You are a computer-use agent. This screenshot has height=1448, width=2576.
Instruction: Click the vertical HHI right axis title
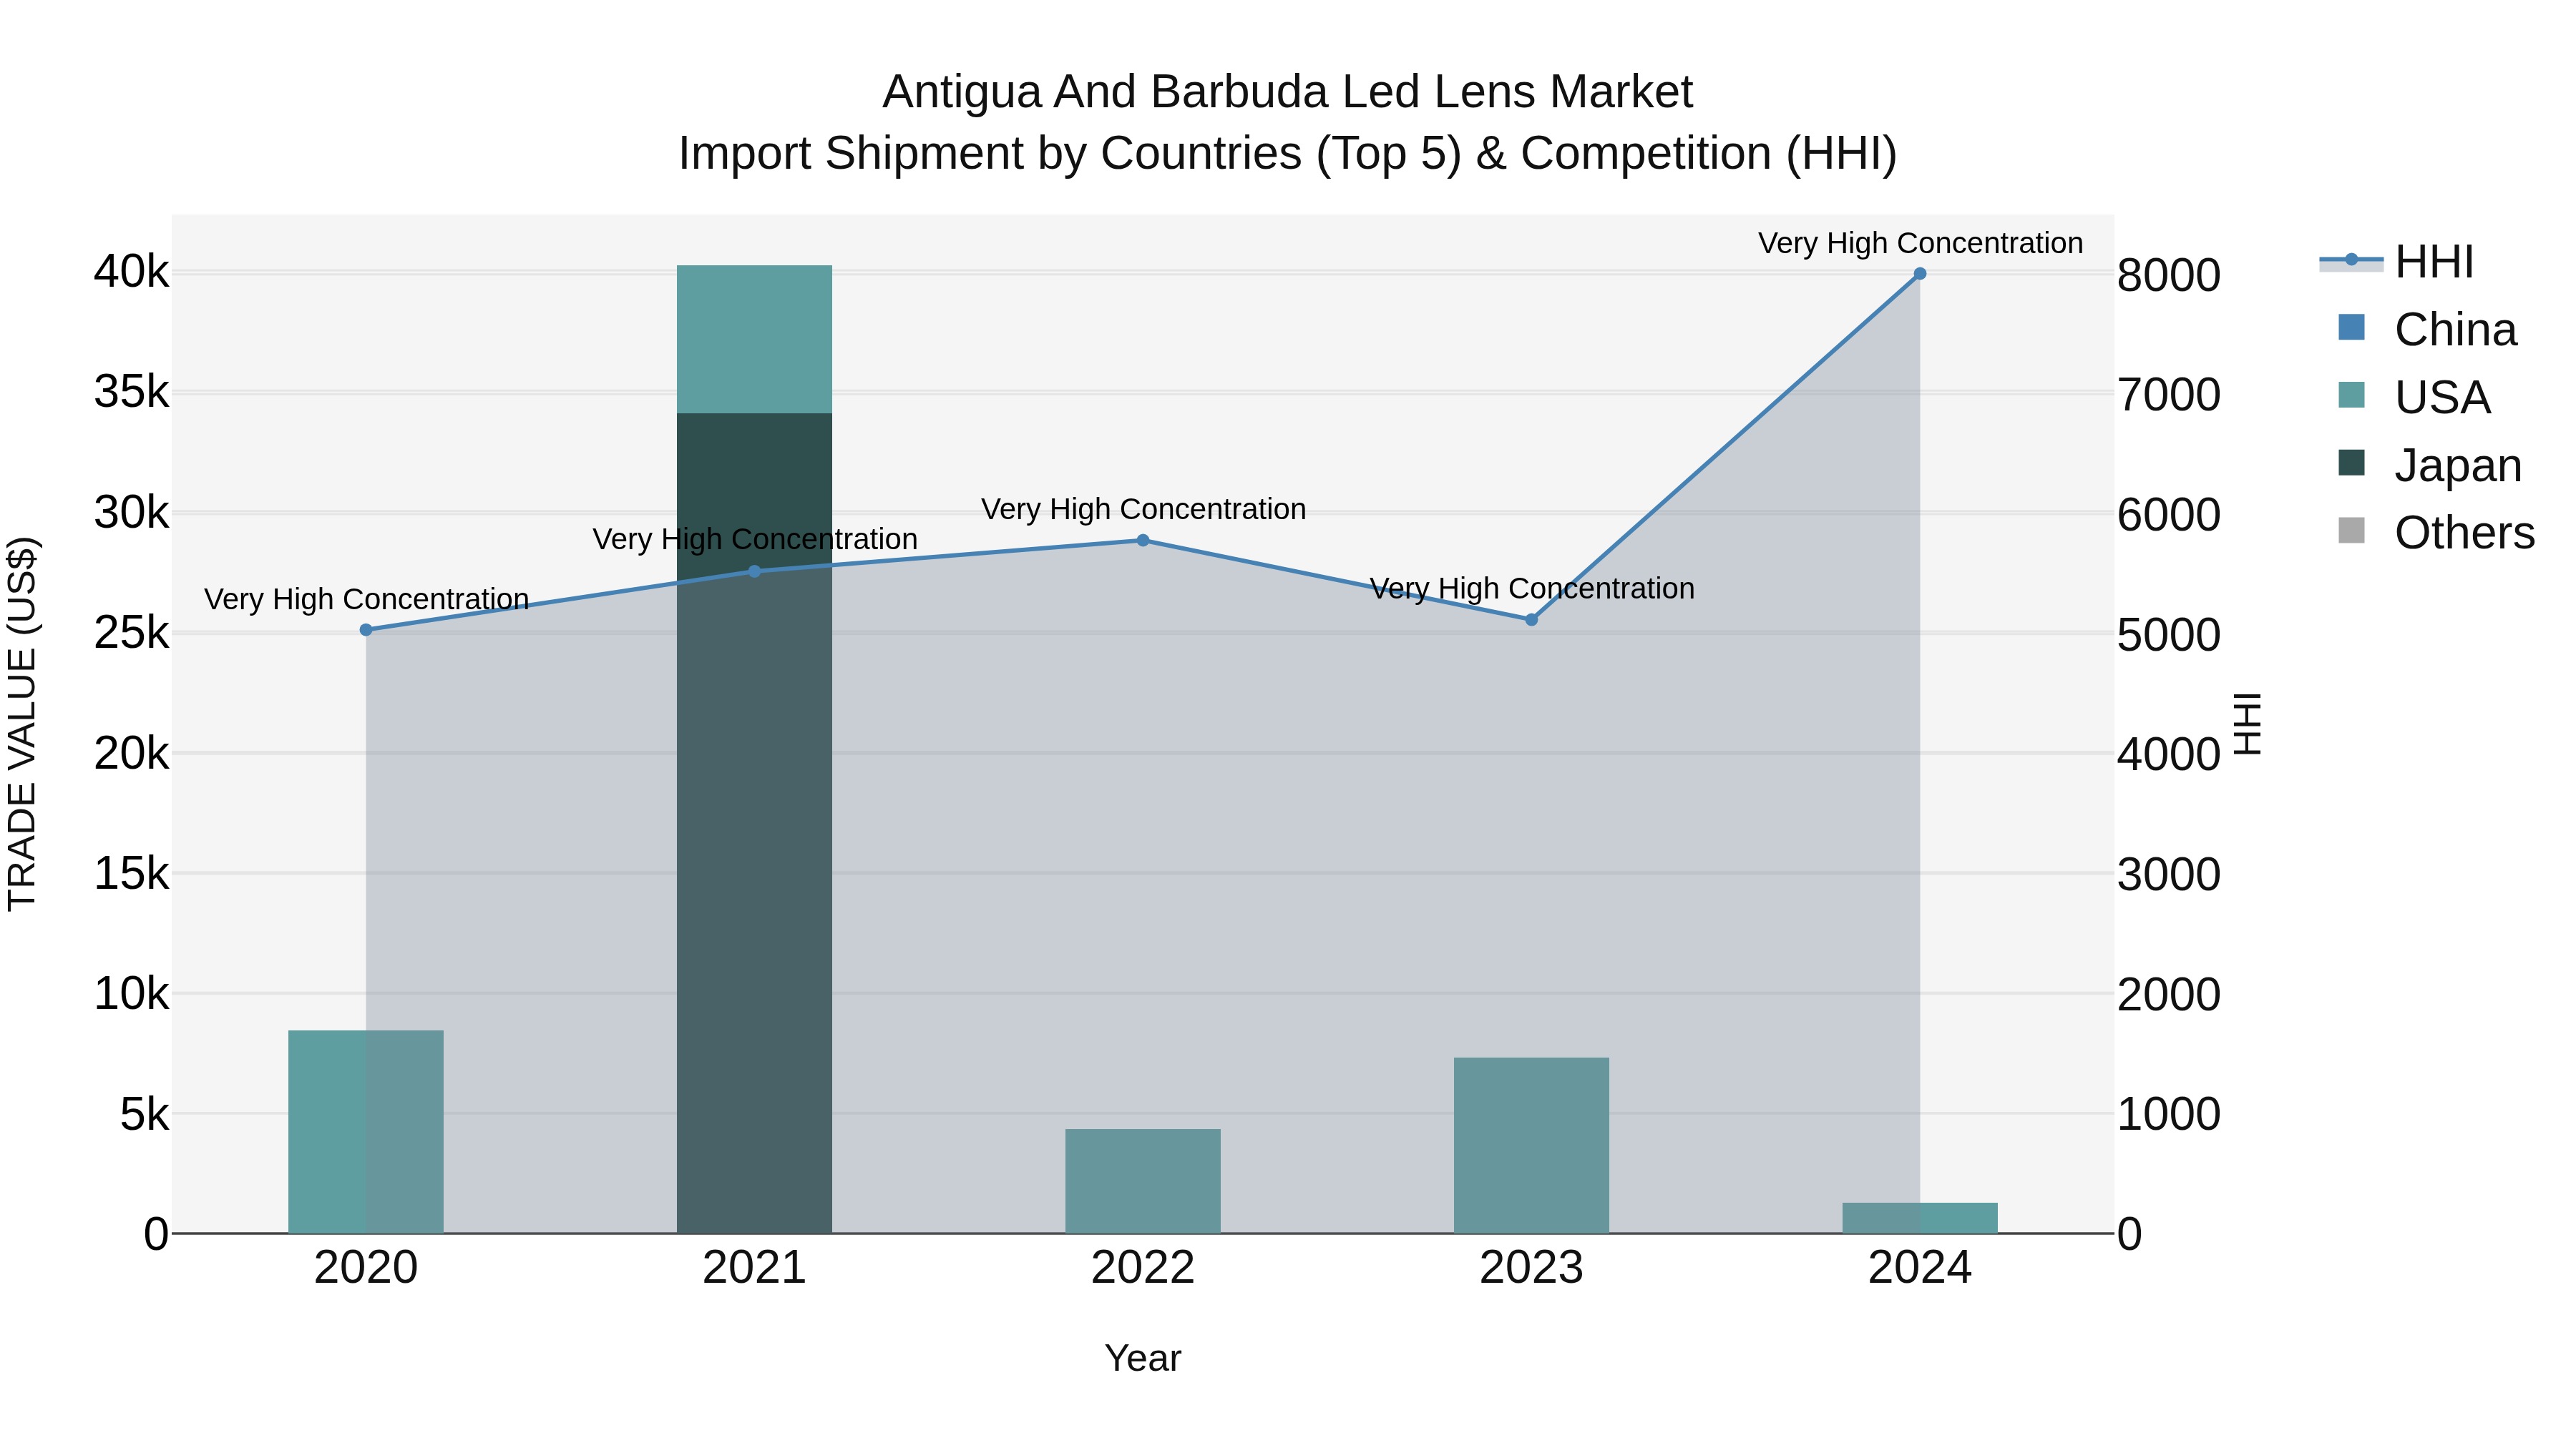(2247, 724)
